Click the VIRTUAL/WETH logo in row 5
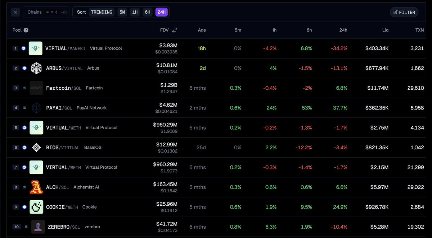This screenshot has width=432, height=238. coord(36,127)
